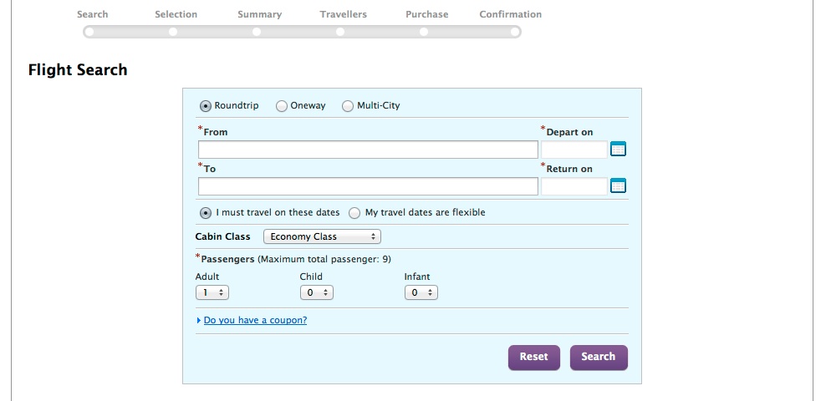Open the Depart on calendar picker

pyautogui.click(x=618, y=150)
